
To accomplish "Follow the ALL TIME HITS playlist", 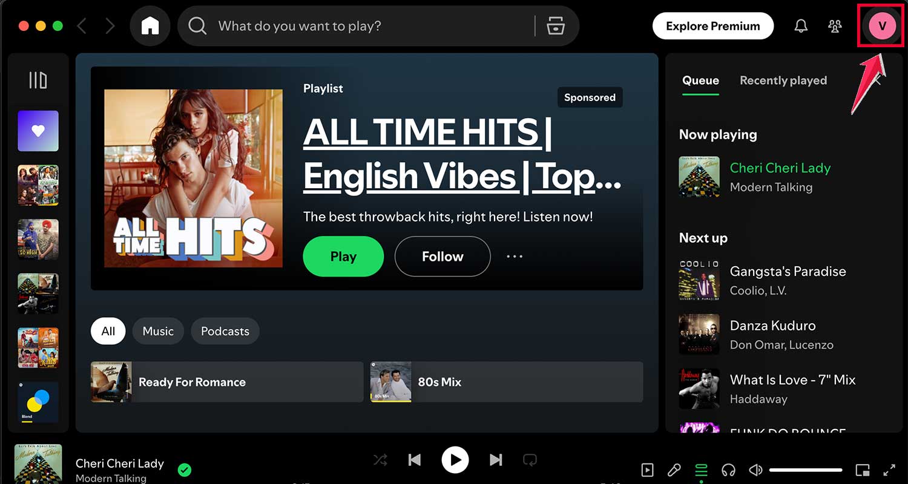I will click(x=442, y=257).
